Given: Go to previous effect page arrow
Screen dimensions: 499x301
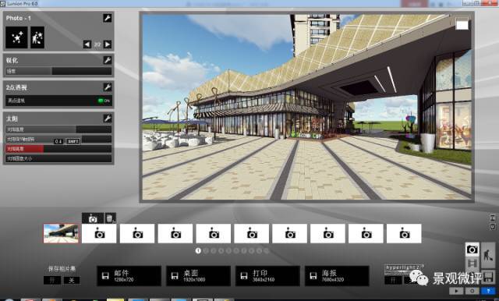Looking at the screenshot, I should tap(87, 44).
